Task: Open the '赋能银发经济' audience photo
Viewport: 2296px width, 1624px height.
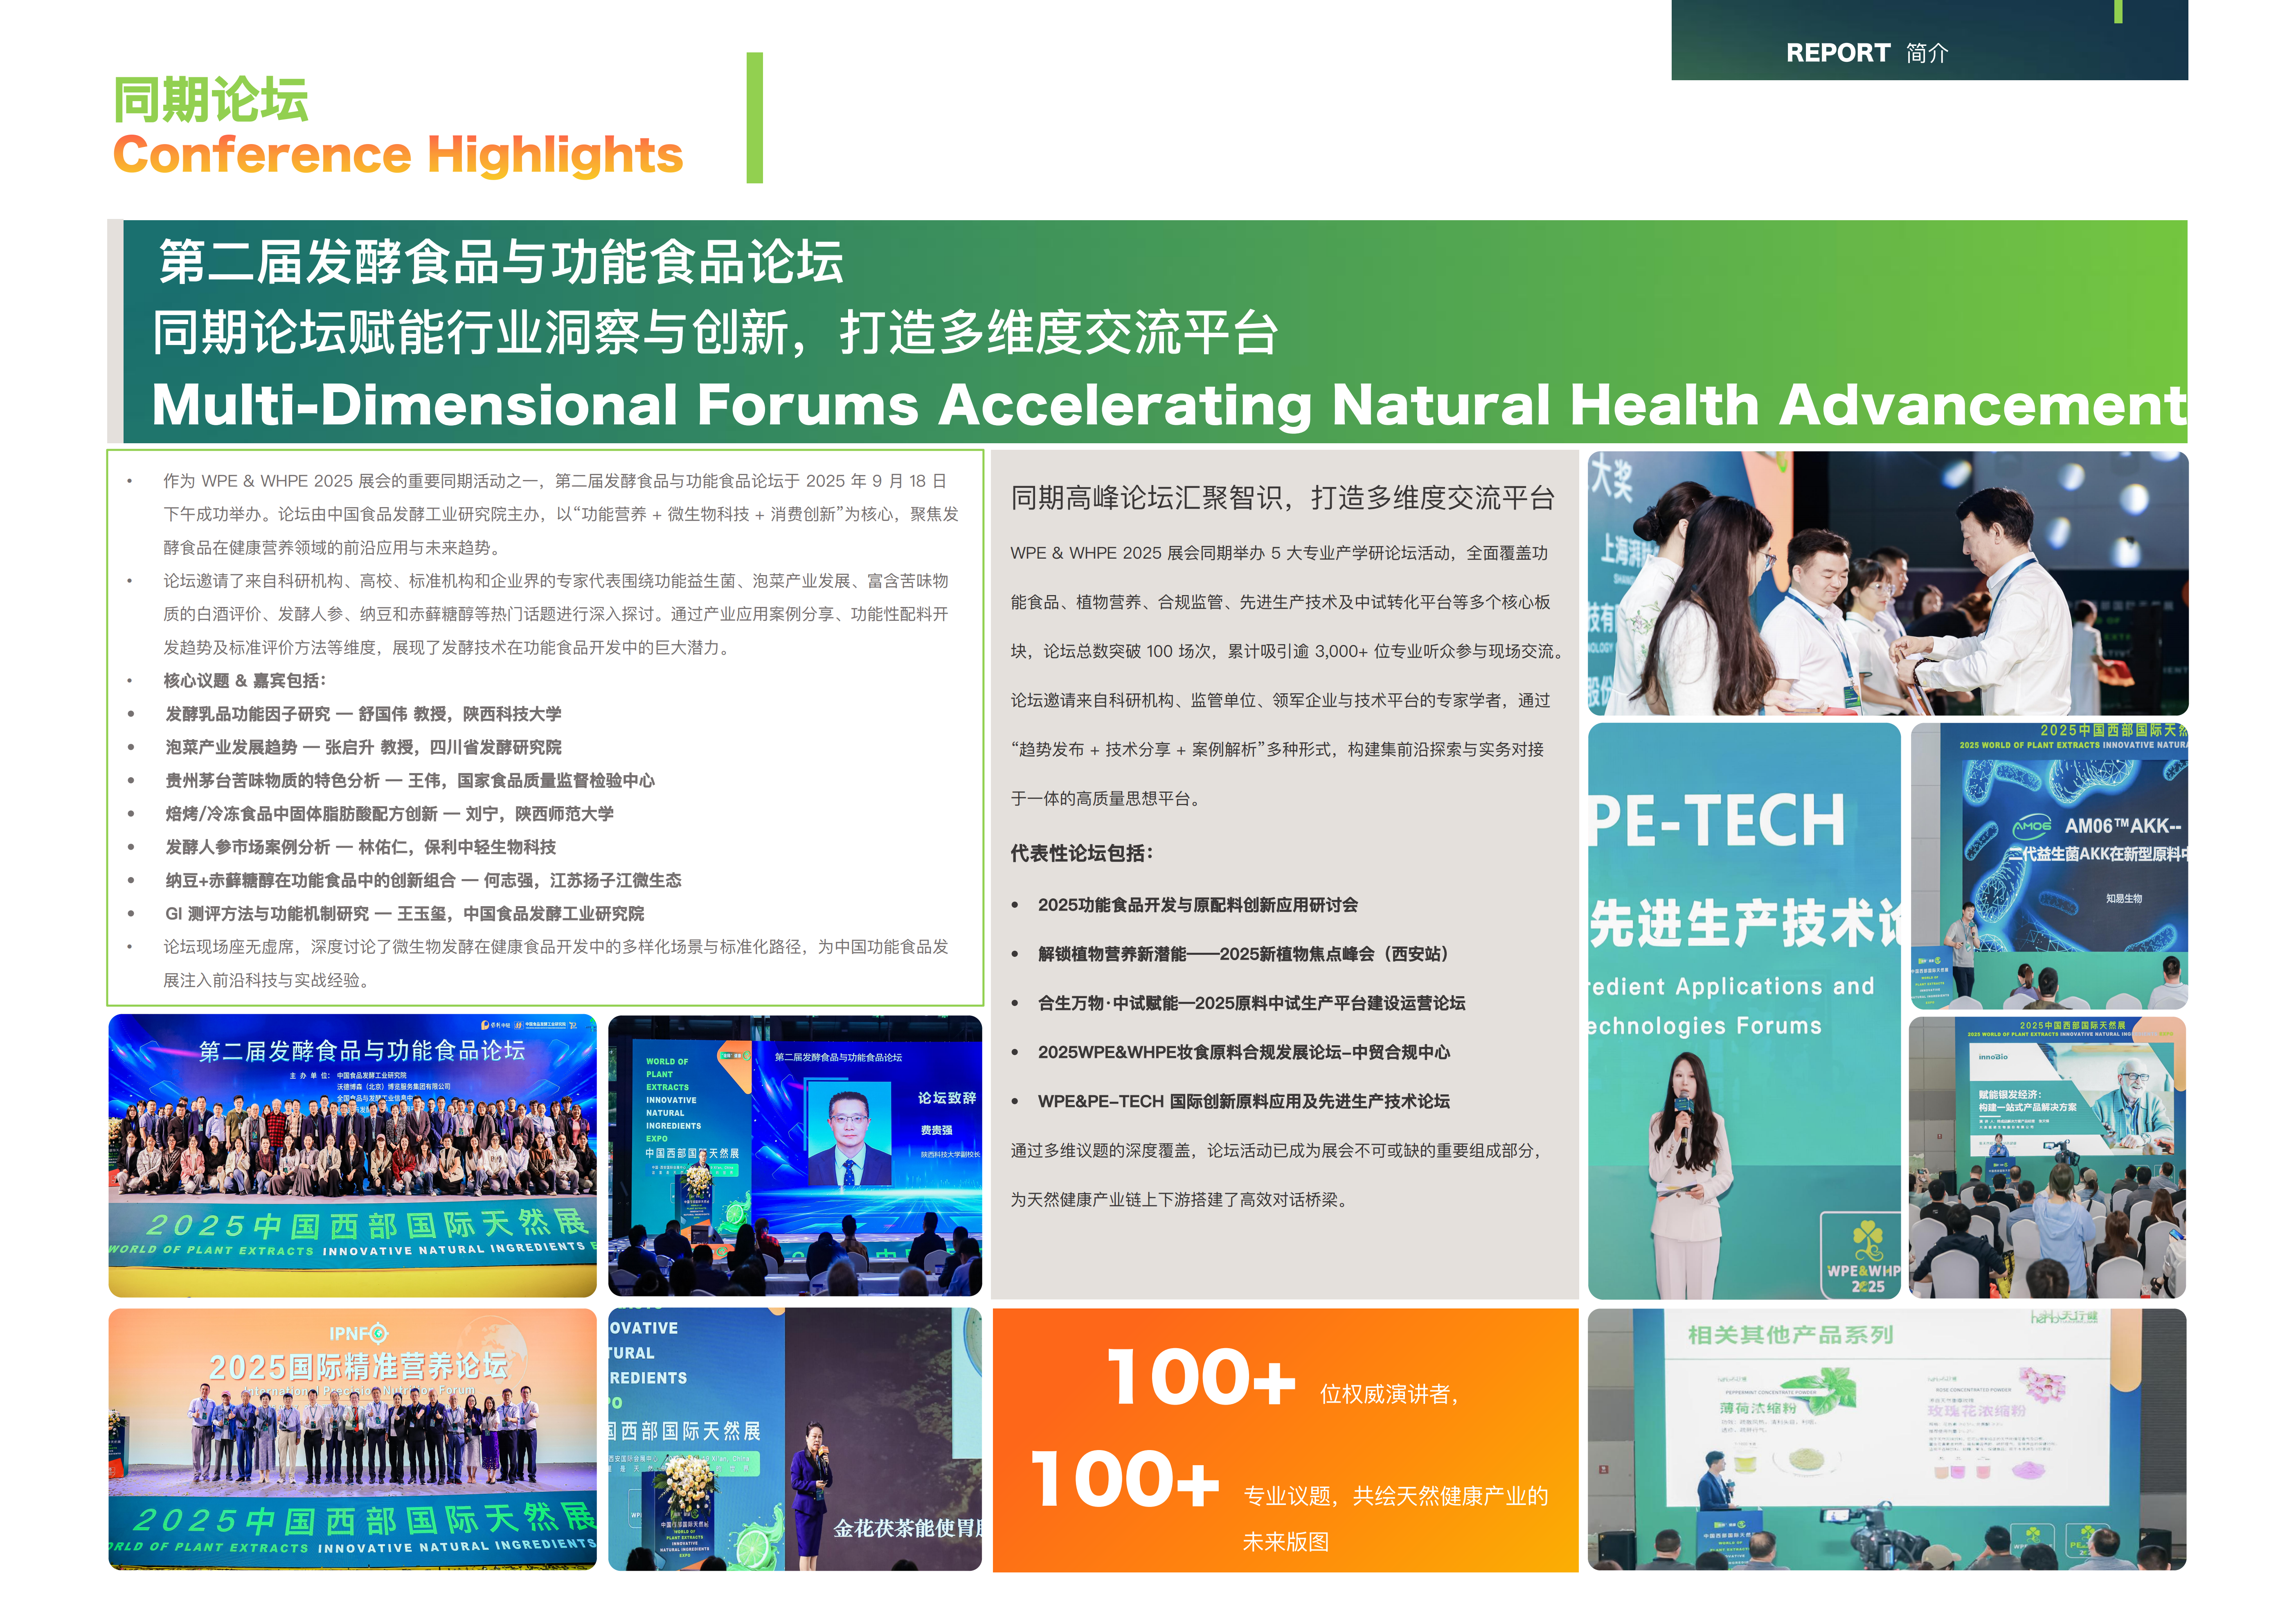Action: point(2047,1158)
